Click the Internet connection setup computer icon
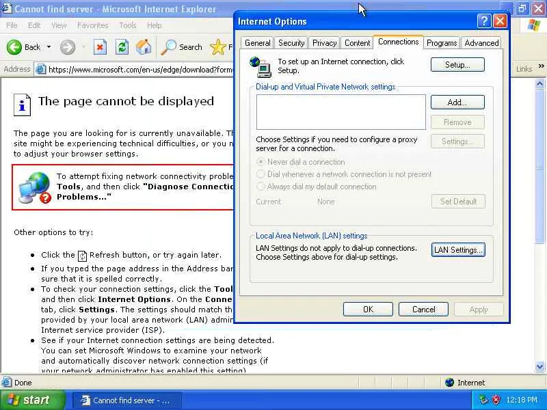The image size is (547, 410). pyautogui.click(x=261, y=67)
